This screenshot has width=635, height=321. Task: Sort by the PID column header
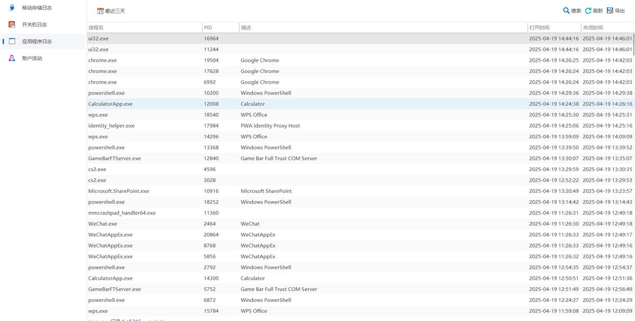tap(208, 28)
